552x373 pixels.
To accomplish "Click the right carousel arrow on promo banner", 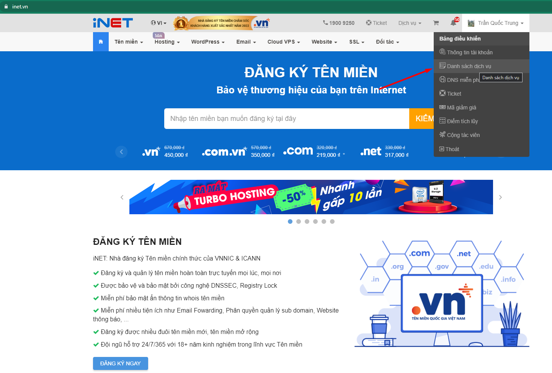I will pyautogui.click(x=500, y=197).
